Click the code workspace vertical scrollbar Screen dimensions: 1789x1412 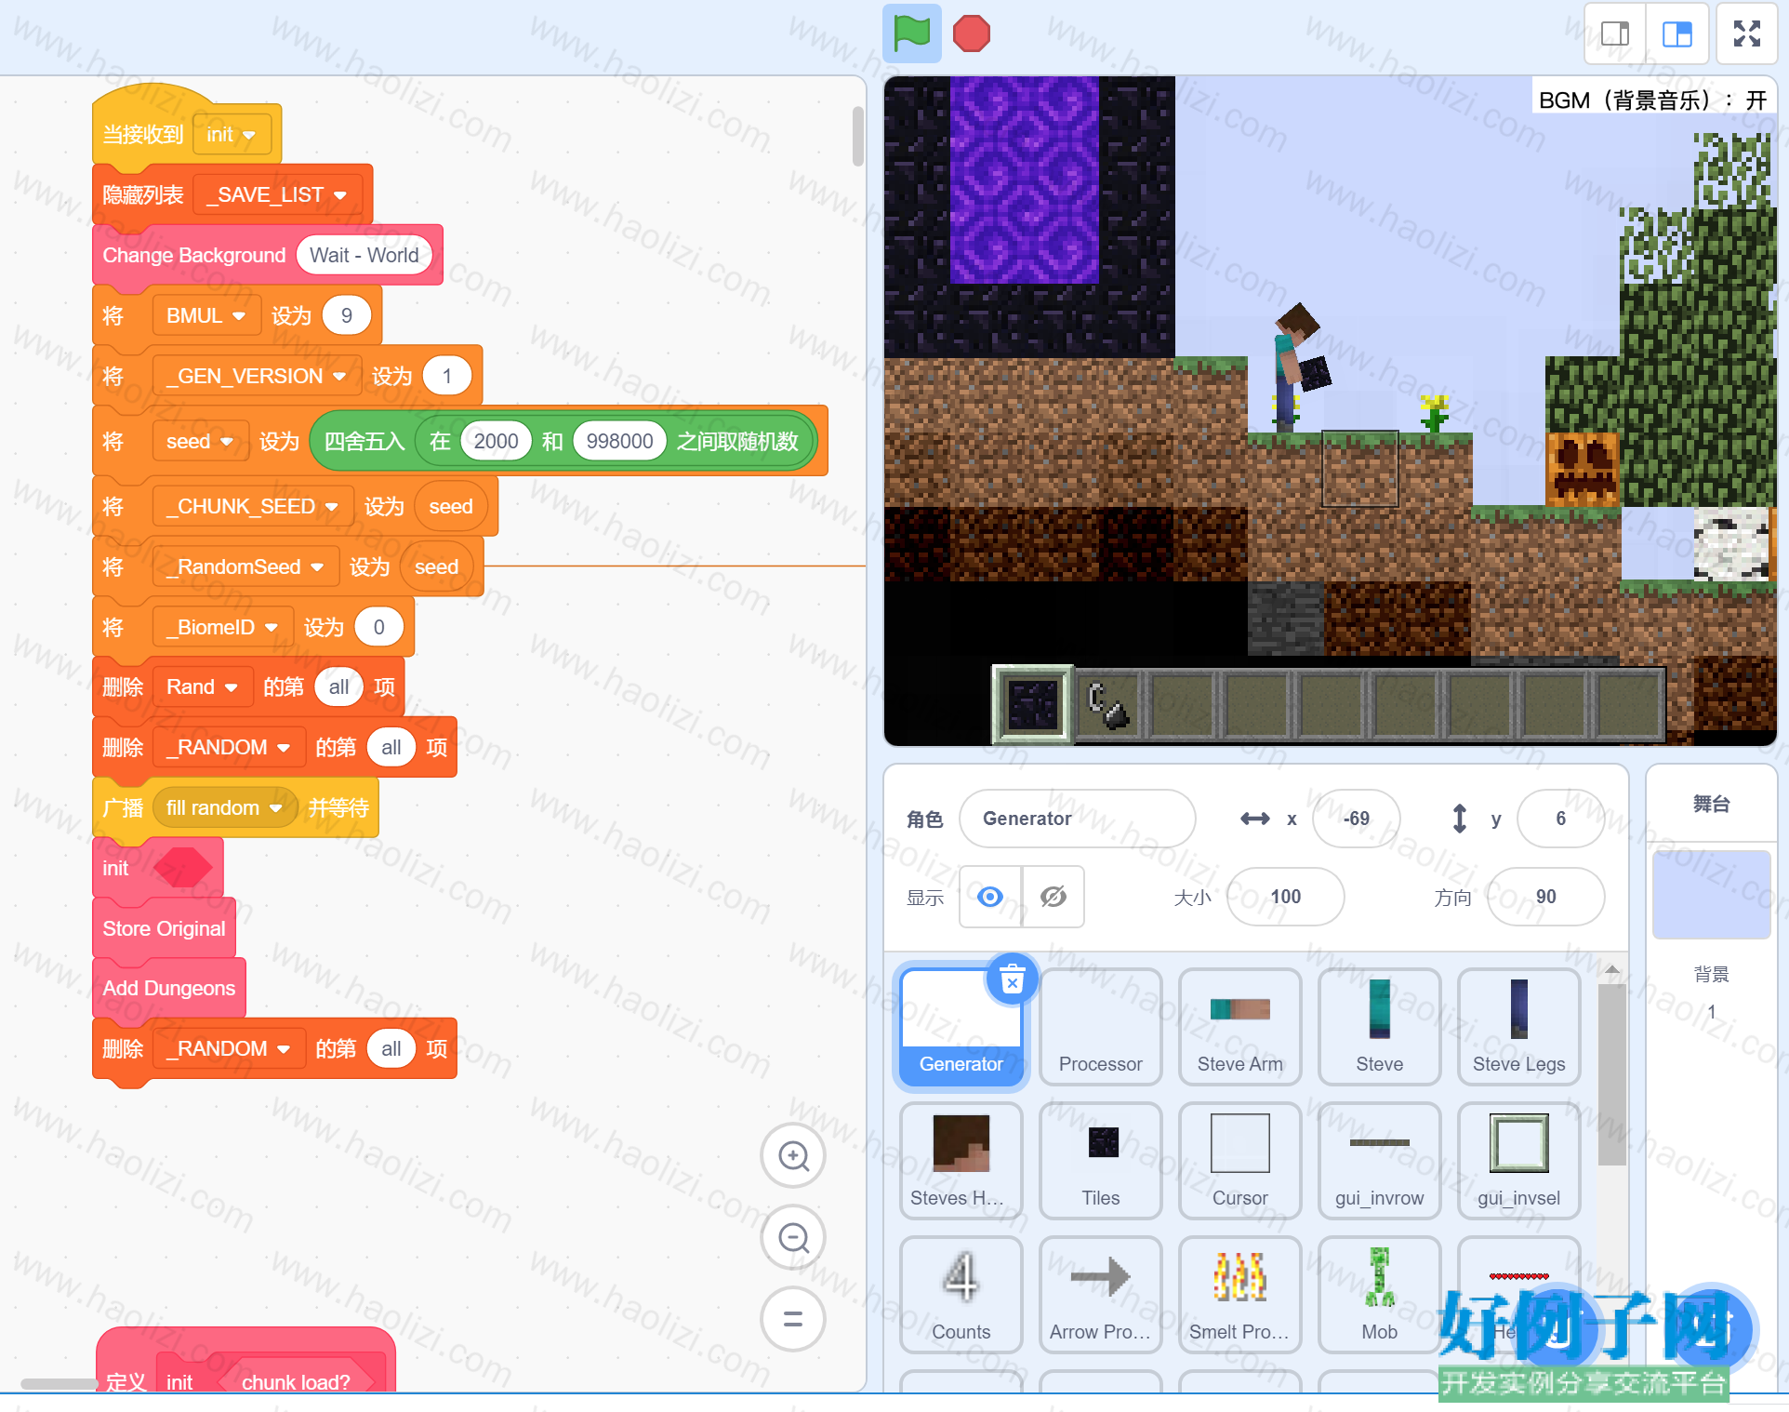pos(857,136)
